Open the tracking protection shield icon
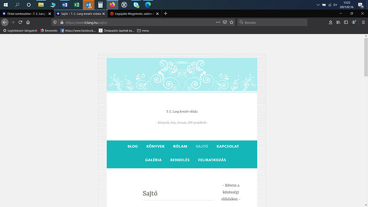 (x=55, y=22)
